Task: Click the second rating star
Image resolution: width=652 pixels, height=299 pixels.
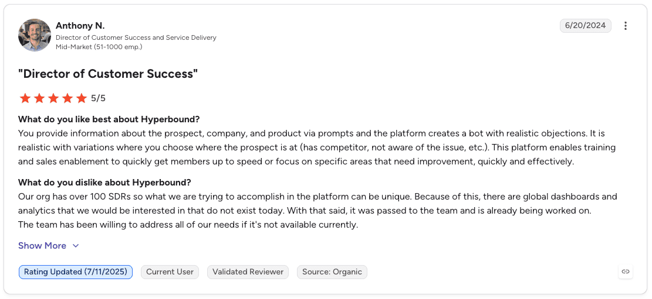Action: 39,98
